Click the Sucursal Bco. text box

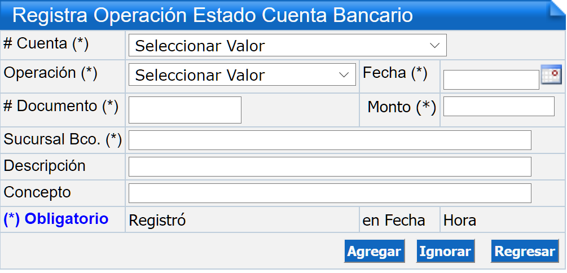tap(330, 140)
